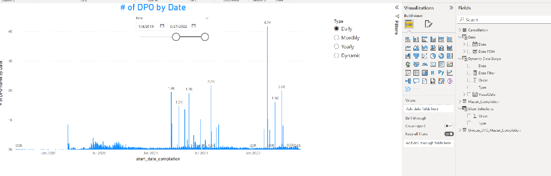
Task: Select the line chart visual
Action: click(x=408, y=48)
